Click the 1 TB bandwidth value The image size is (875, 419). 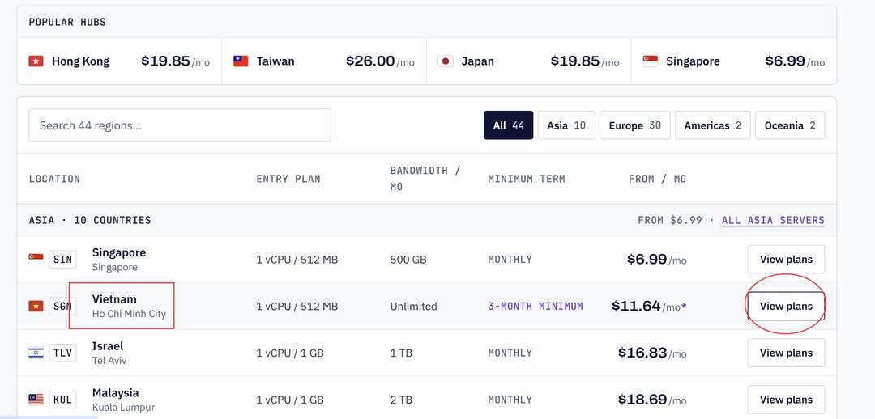pyautogui.click(x=401, y=353)
